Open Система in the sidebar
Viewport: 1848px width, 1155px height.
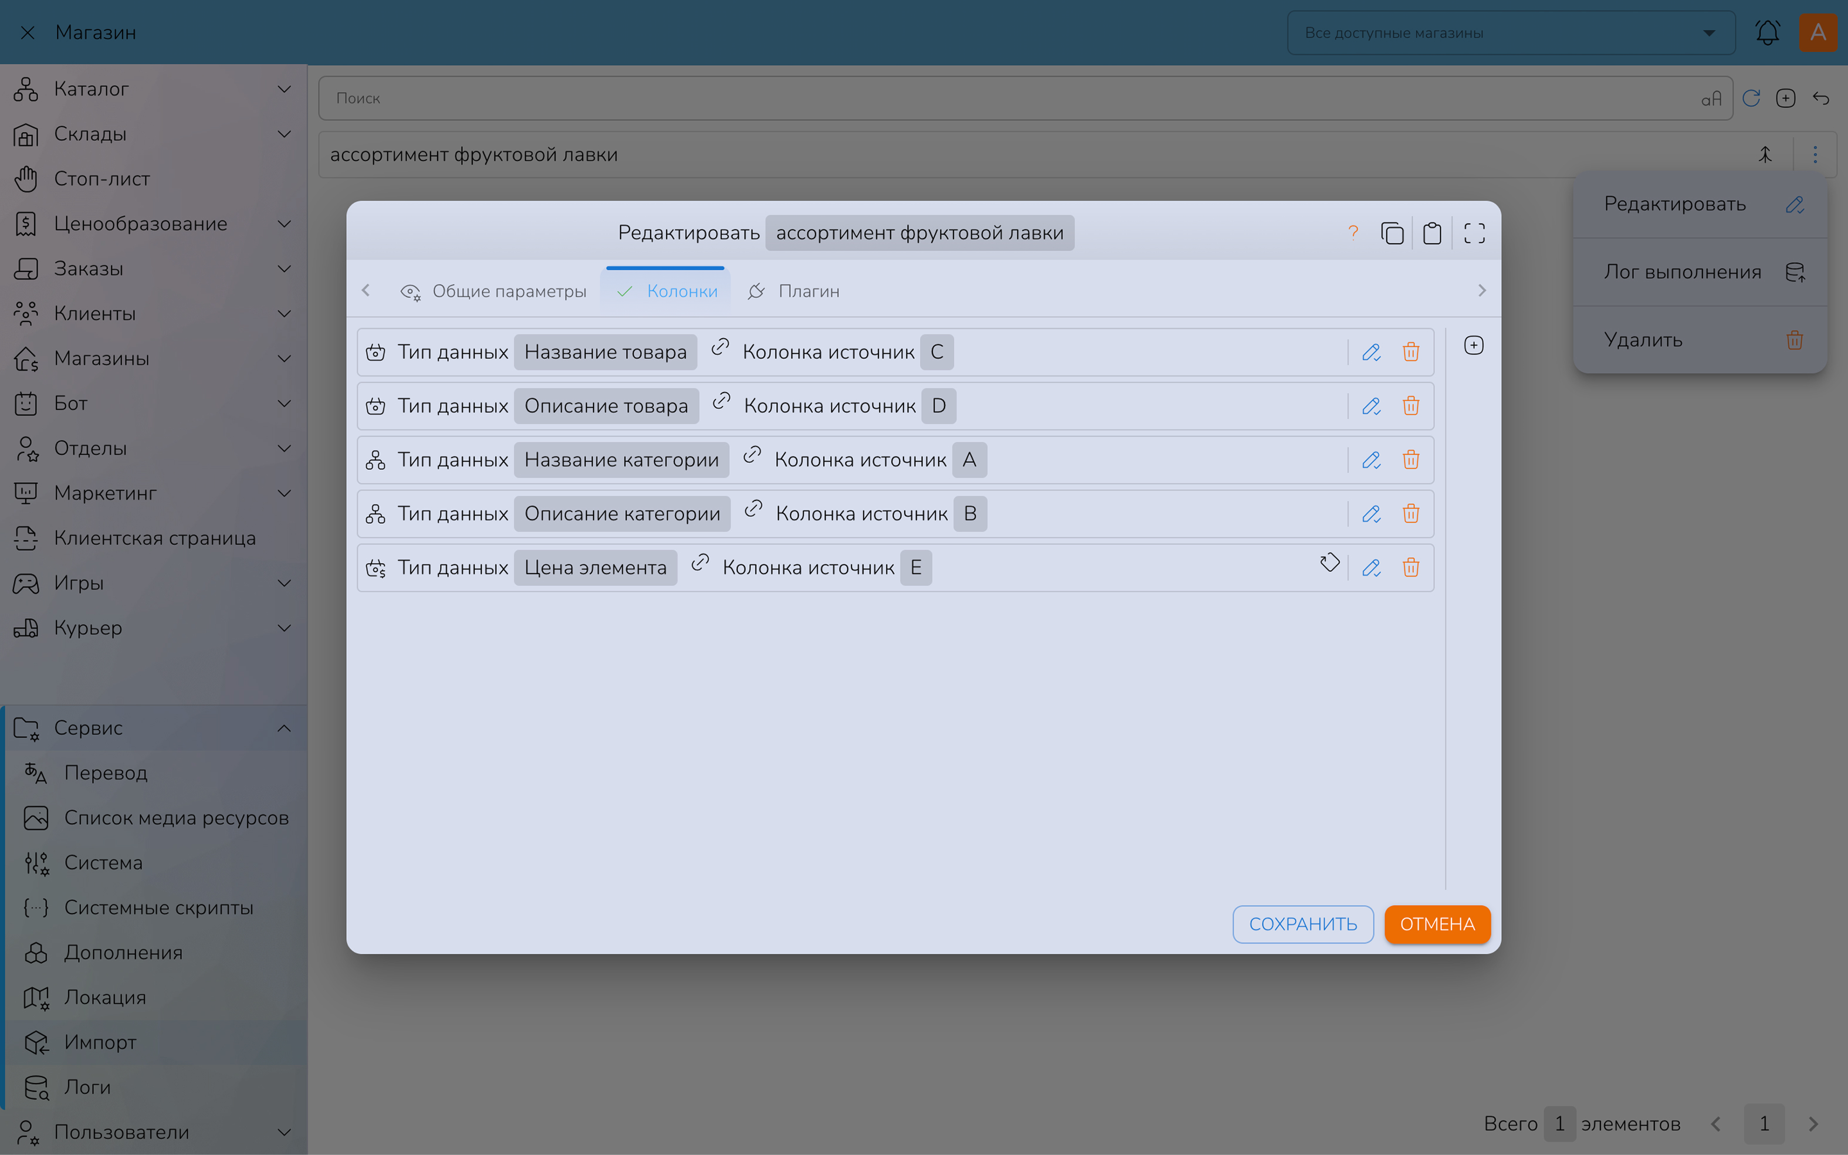(157, 863)
